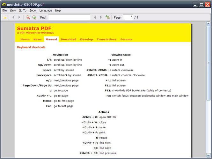Click the Home tab in document
This screenshot has width=212, height=159.
(25, 39)
